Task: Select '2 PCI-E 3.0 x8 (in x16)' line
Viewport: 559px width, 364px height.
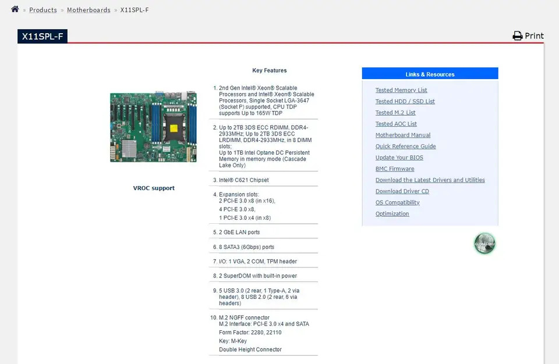Action: pos(247,201)
